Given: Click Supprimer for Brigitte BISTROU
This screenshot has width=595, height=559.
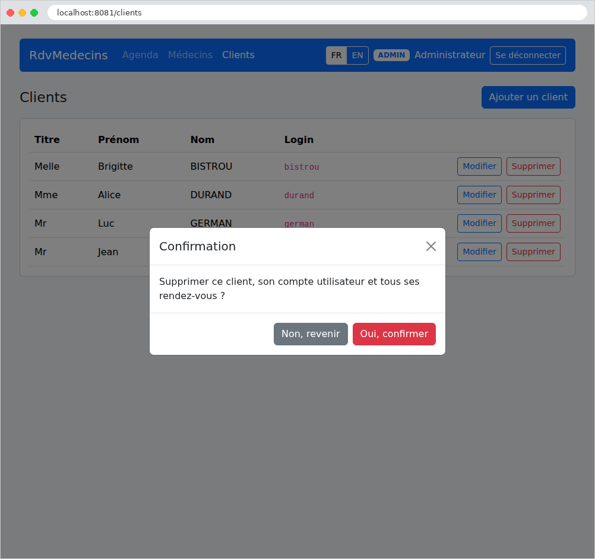Looking at the screenshot, I should (x=533, y=167).
